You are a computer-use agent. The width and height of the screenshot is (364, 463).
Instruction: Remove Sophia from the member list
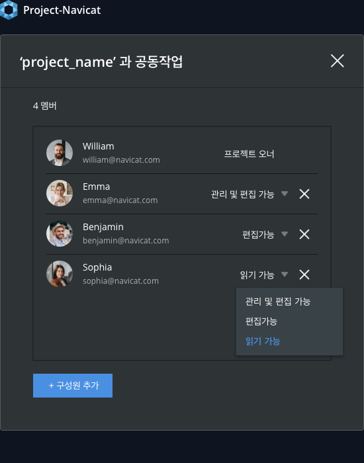click(x=304, y=274)
